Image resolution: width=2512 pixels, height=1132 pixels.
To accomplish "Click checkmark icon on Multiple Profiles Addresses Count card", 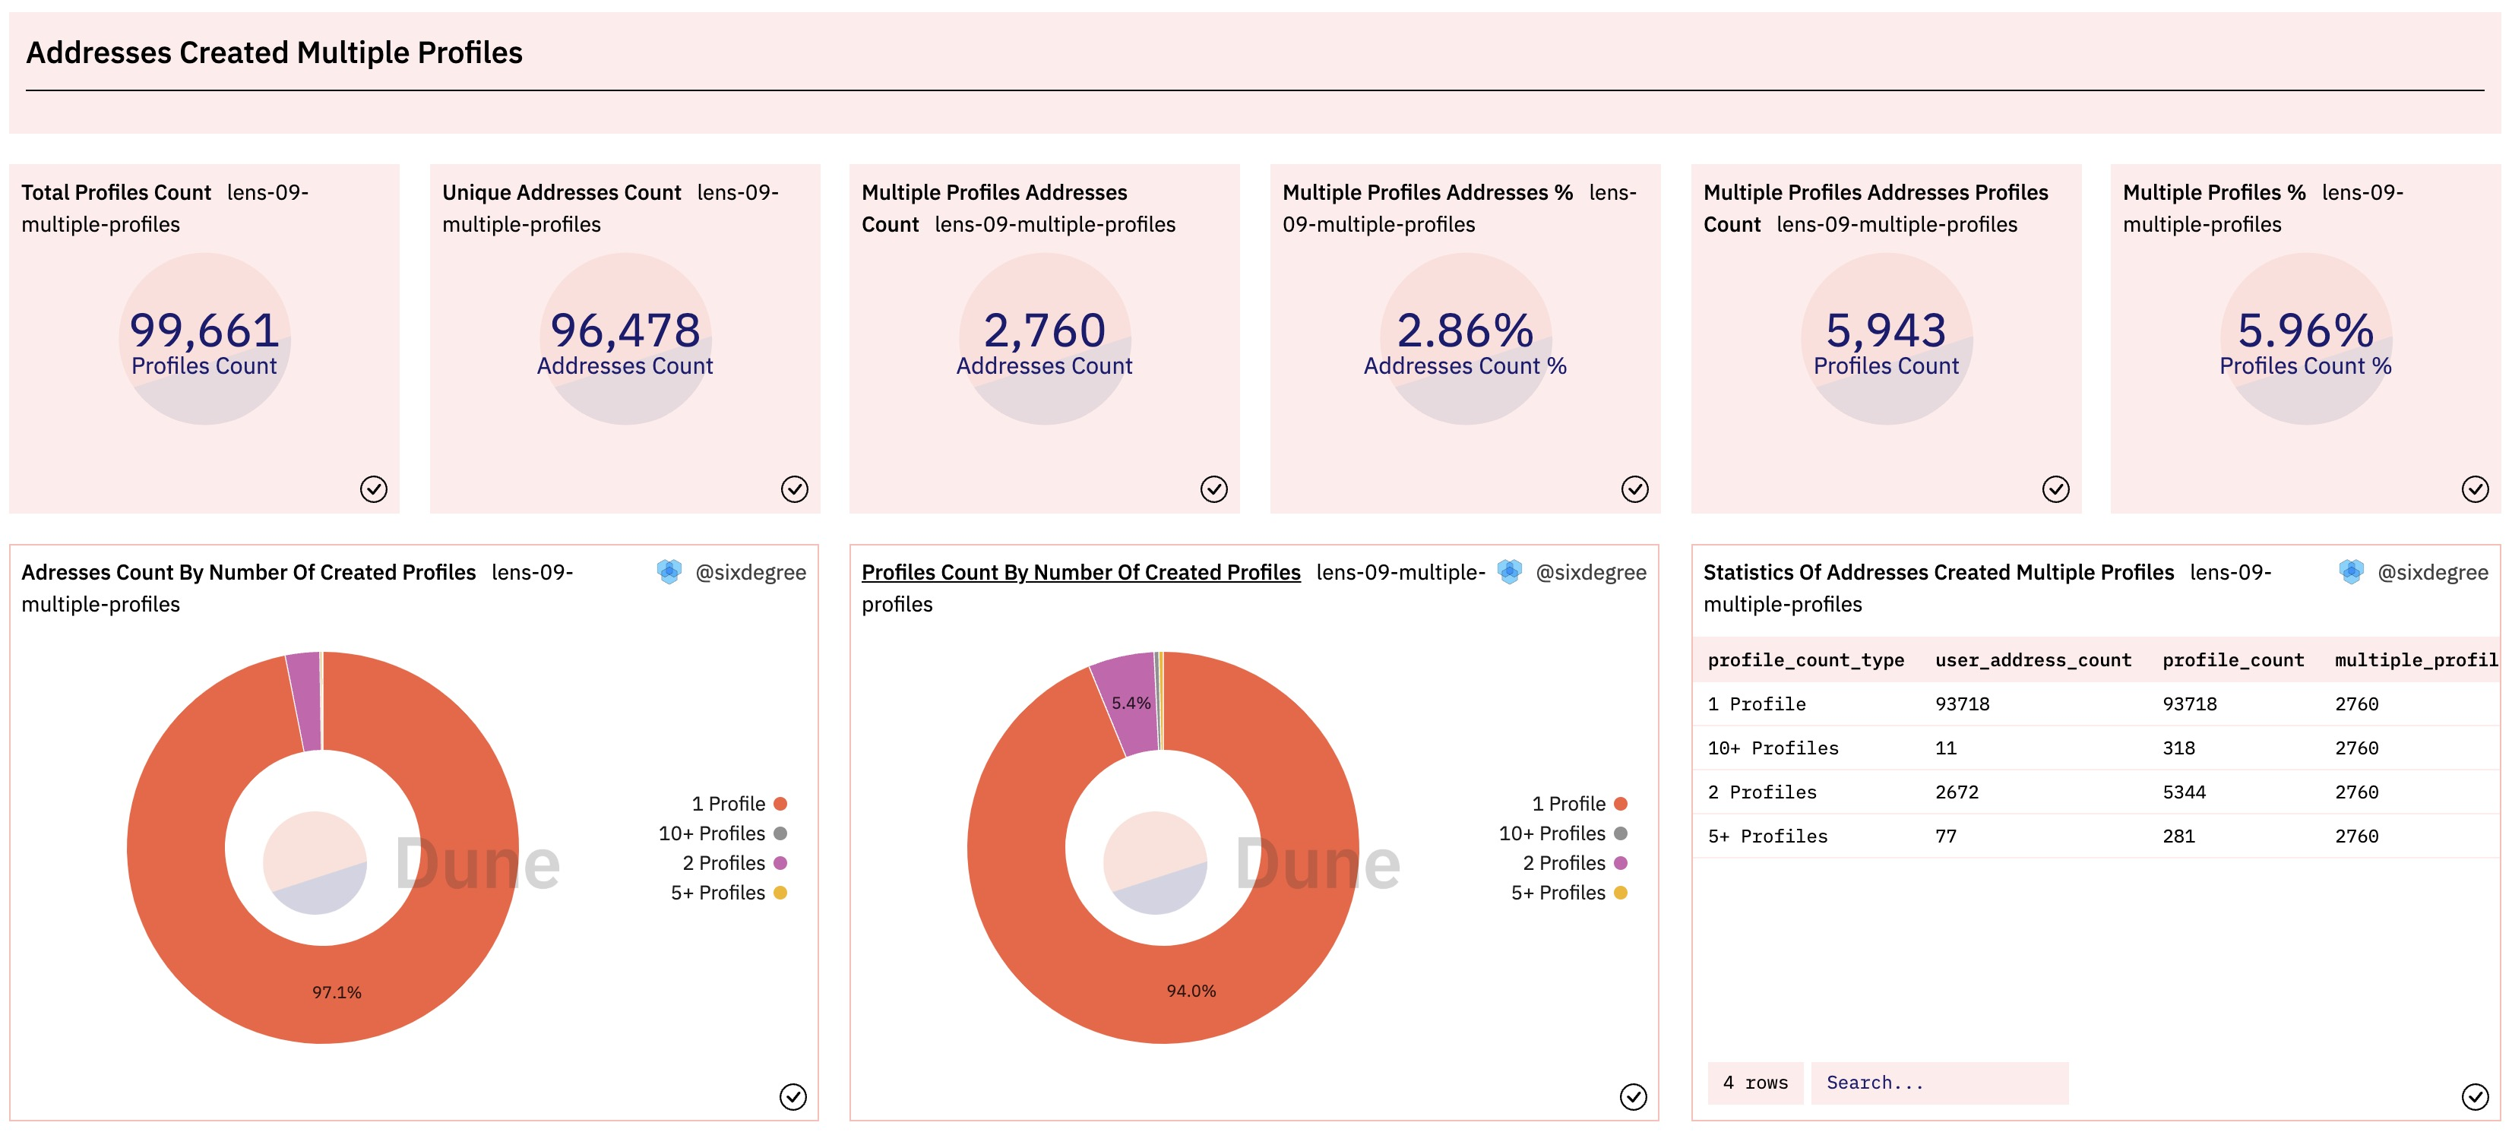I will (1214, 489).
